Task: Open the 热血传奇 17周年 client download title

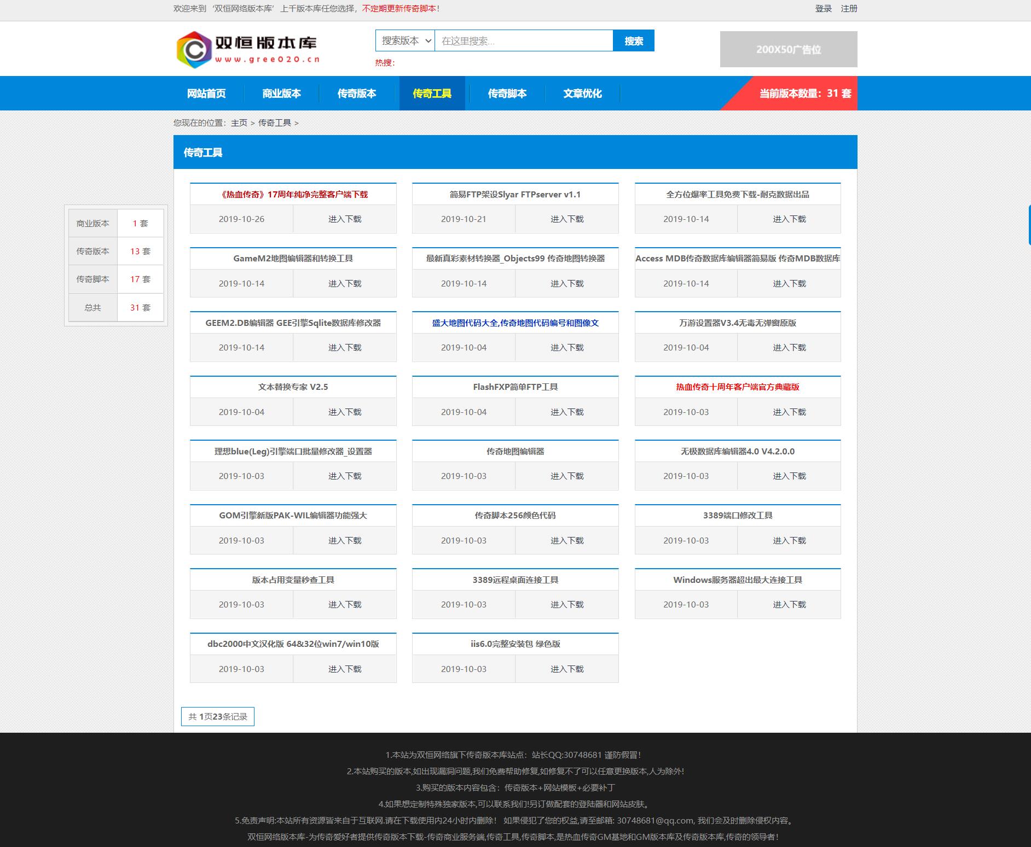Action: [x=293, y=195]
